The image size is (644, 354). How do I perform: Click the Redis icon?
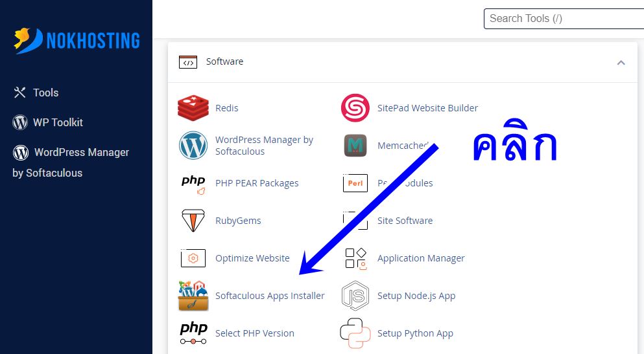coord(193,108)
